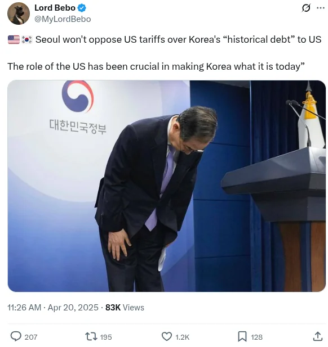Click the 207 replies count
The height and width of the screenshot is (347, 328).
coord(31,337)
